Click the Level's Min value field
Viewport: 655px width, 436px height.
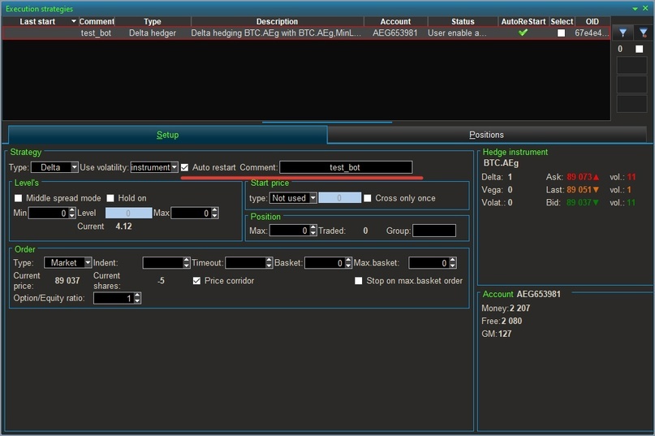(x=52, y=214)
